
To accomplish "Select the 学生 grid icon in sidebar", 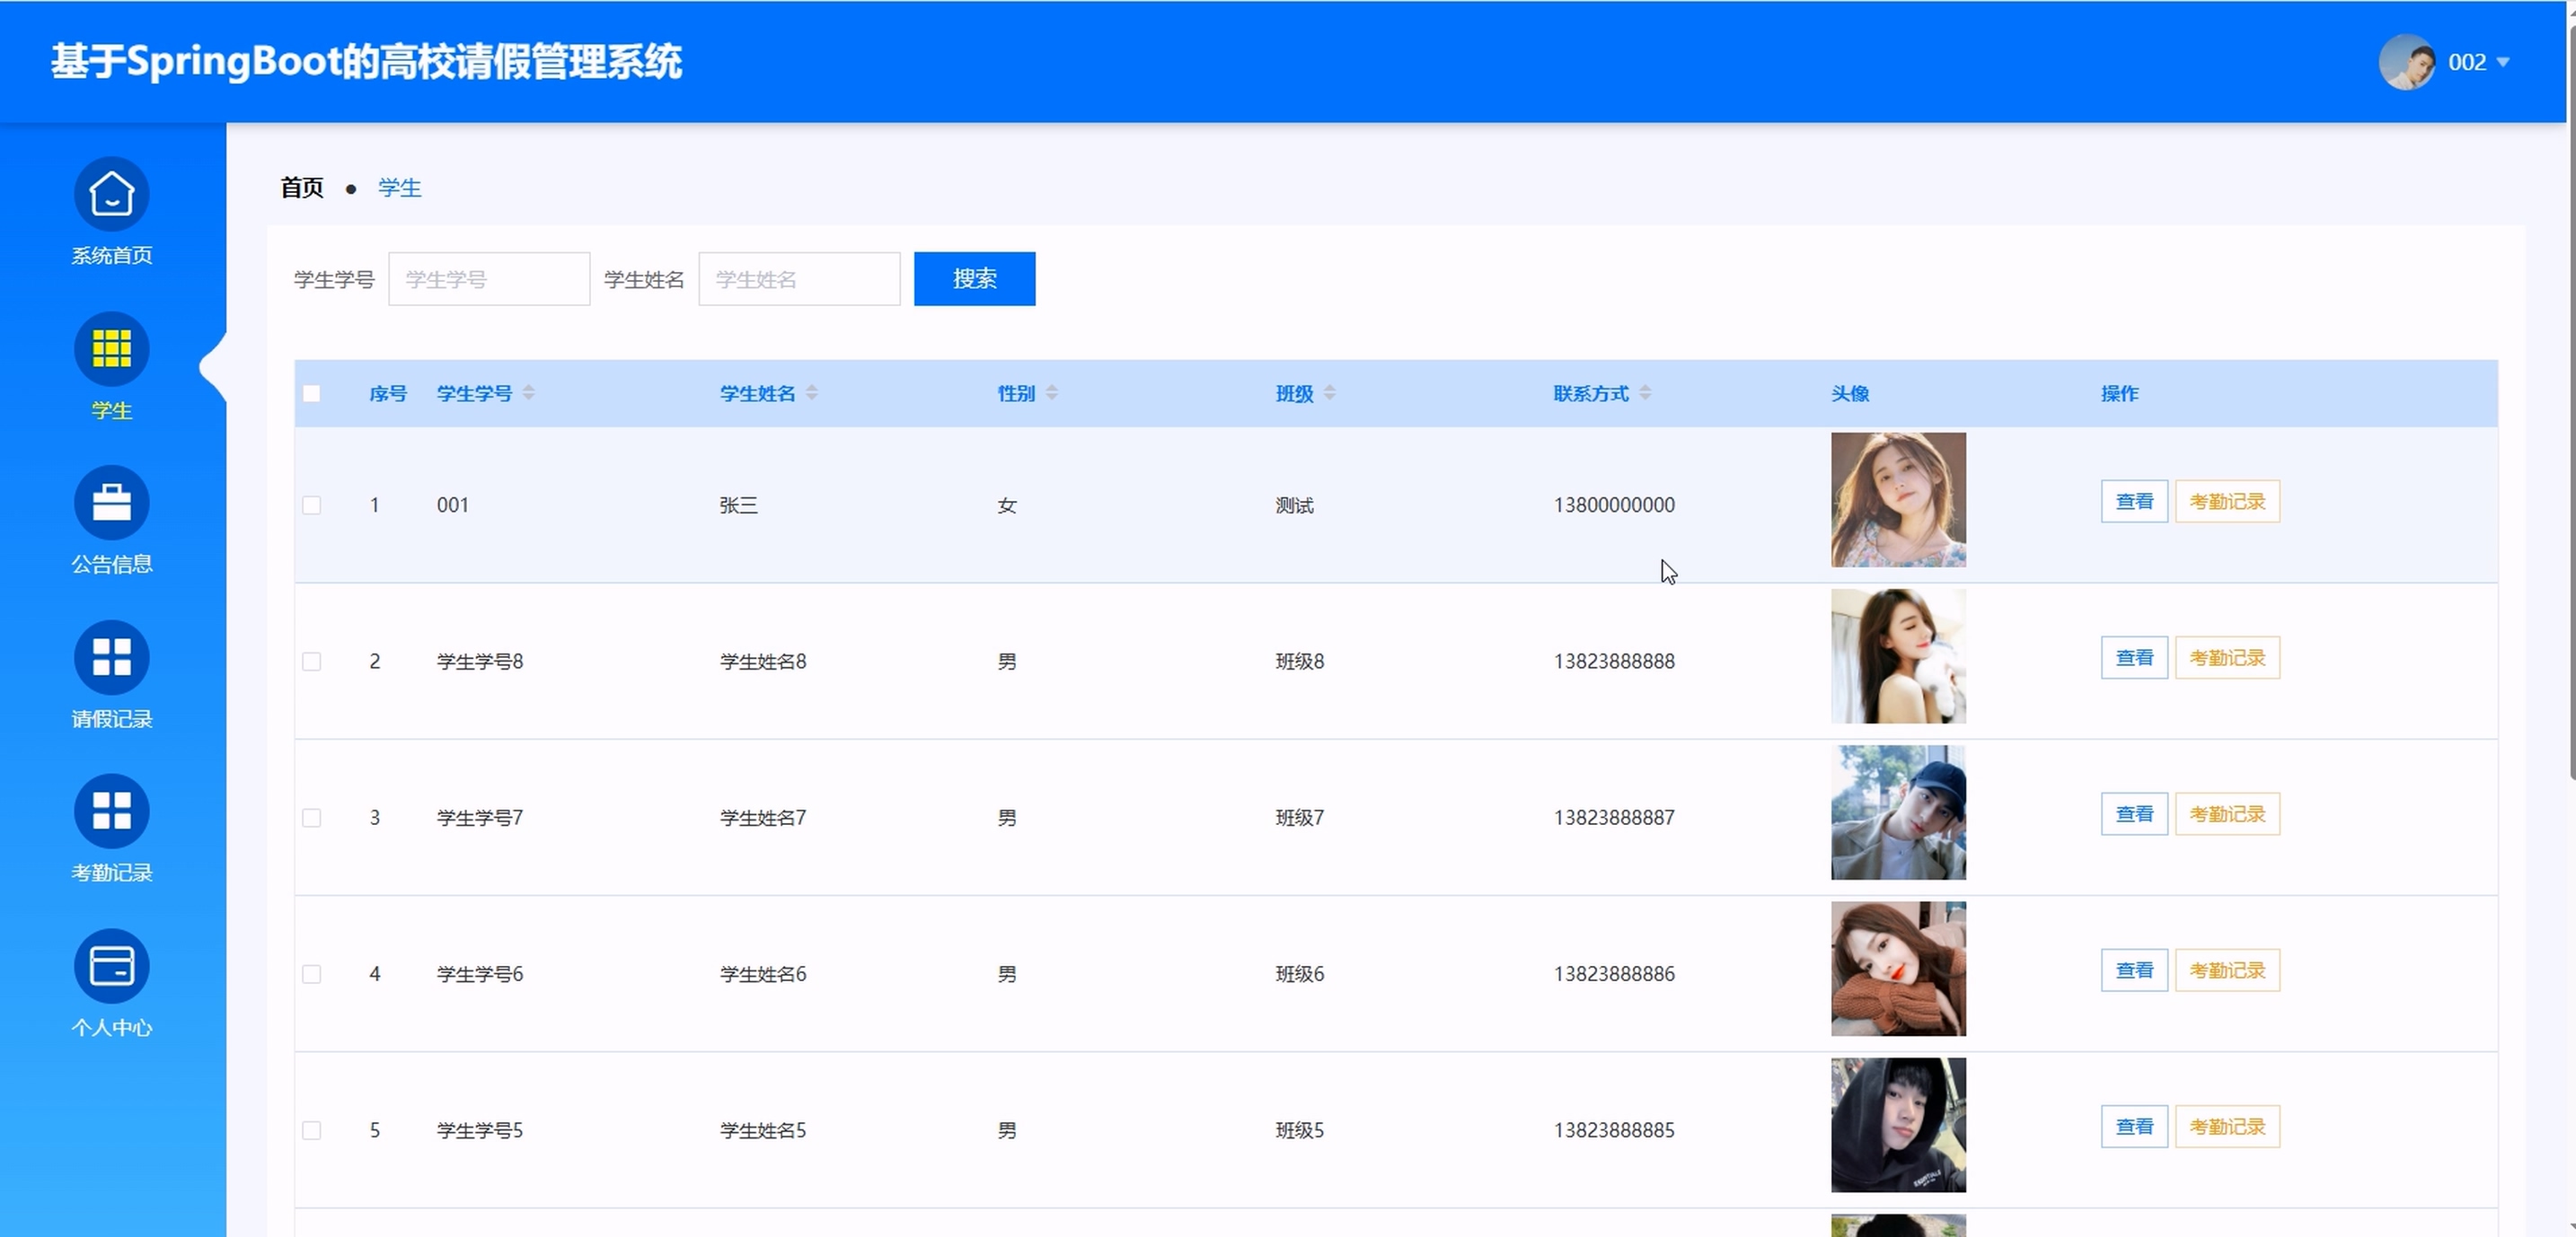I will [111, 348].
